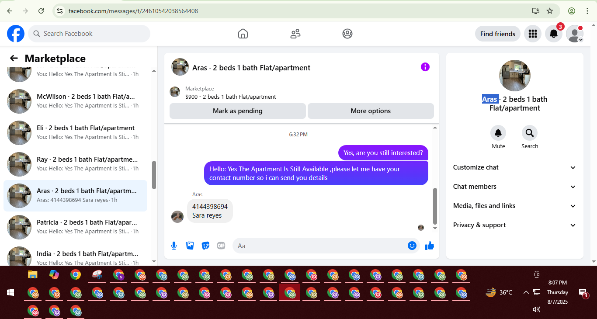
Task: Click the phone number 4144398694 in the chat
Action: 210,207
